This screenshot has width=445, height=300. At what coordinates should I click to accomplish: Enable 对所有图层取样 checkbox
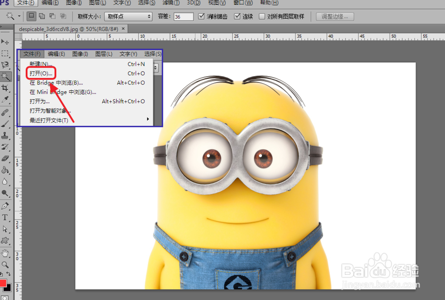[x=262, y=16]
